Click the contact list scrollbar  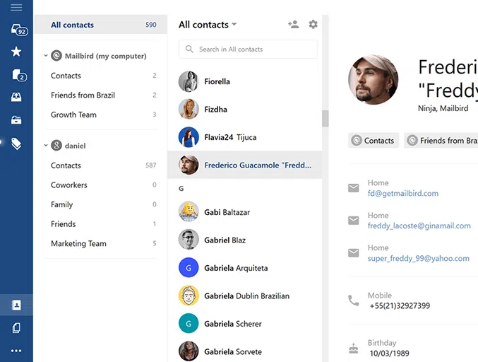325,119
